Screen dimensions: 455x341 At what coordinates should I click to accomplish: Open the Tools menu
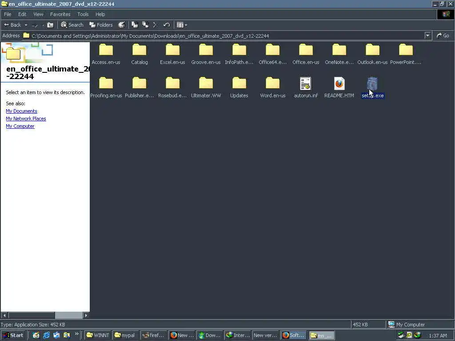[83, 14]
